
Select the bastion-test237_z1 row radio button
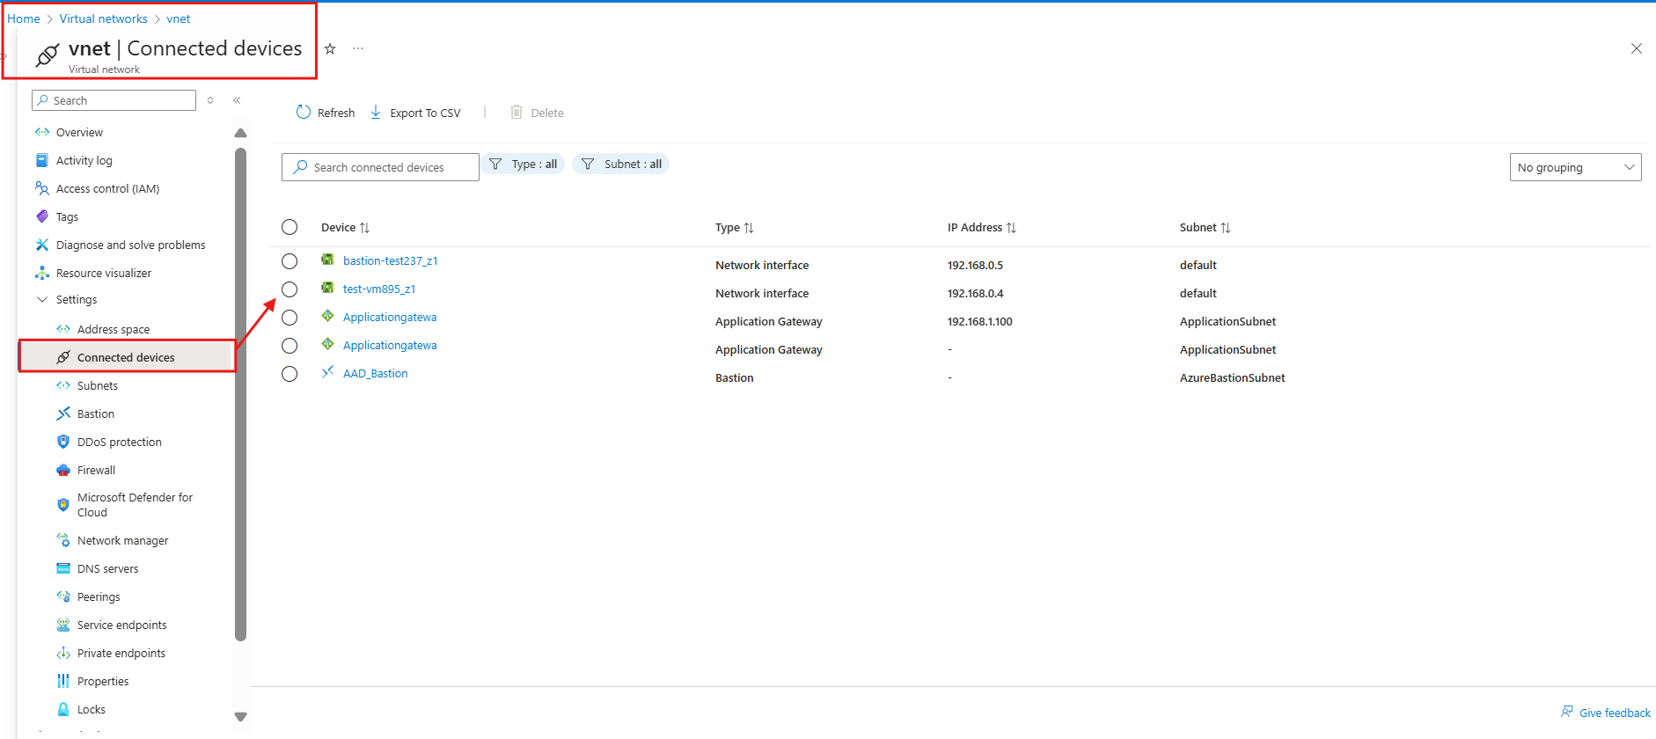pos(289,261)
